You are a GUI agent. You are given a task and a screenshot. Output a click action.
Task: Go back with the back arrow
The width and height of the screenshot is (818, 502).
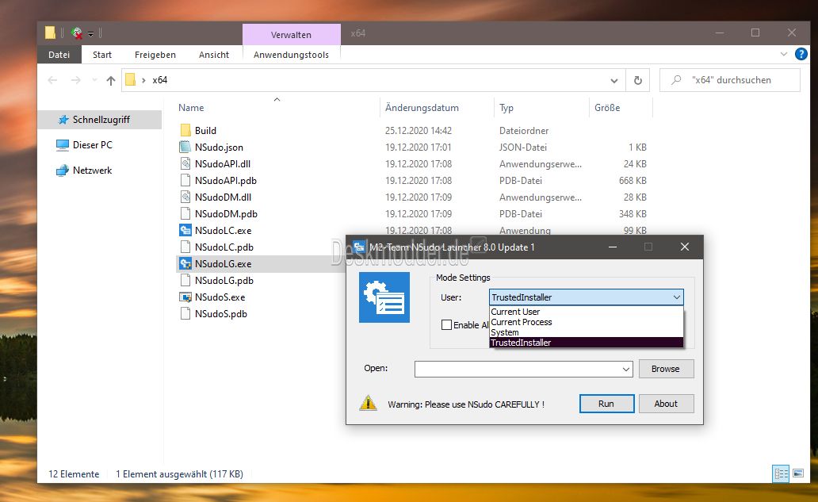52,80
